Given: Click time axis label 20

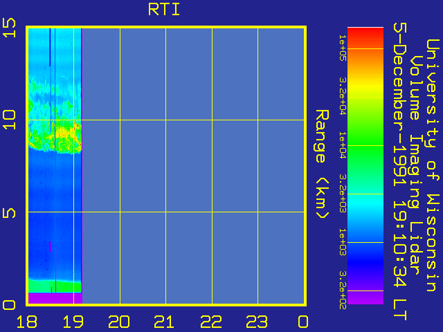Looking at the screenshot, I should [119, 322].
